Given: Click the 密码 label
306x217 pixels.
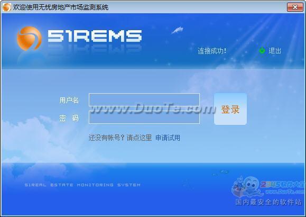Looking at the screenshot, I should coord(69,118).
